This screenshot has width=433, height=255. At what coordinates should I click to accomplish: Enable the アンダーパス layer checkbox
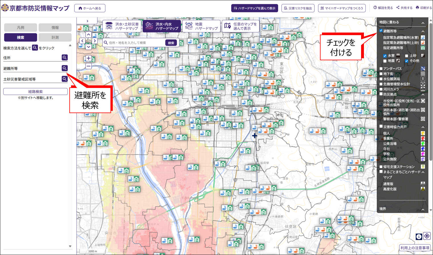point(381,69)
